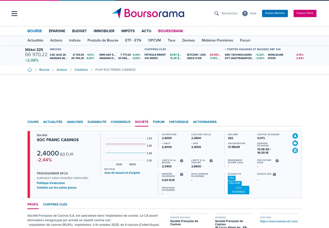The width and height of the screenshot is (329, 228).
Task: Open BITCOIN / USD ticker
Action: coord(196,55)
